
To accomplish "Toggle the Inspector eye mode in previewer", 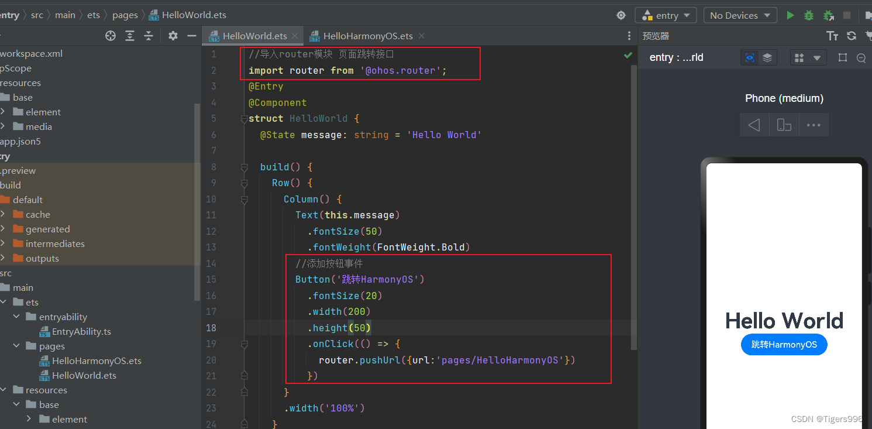I will click(x=750, y=57).
